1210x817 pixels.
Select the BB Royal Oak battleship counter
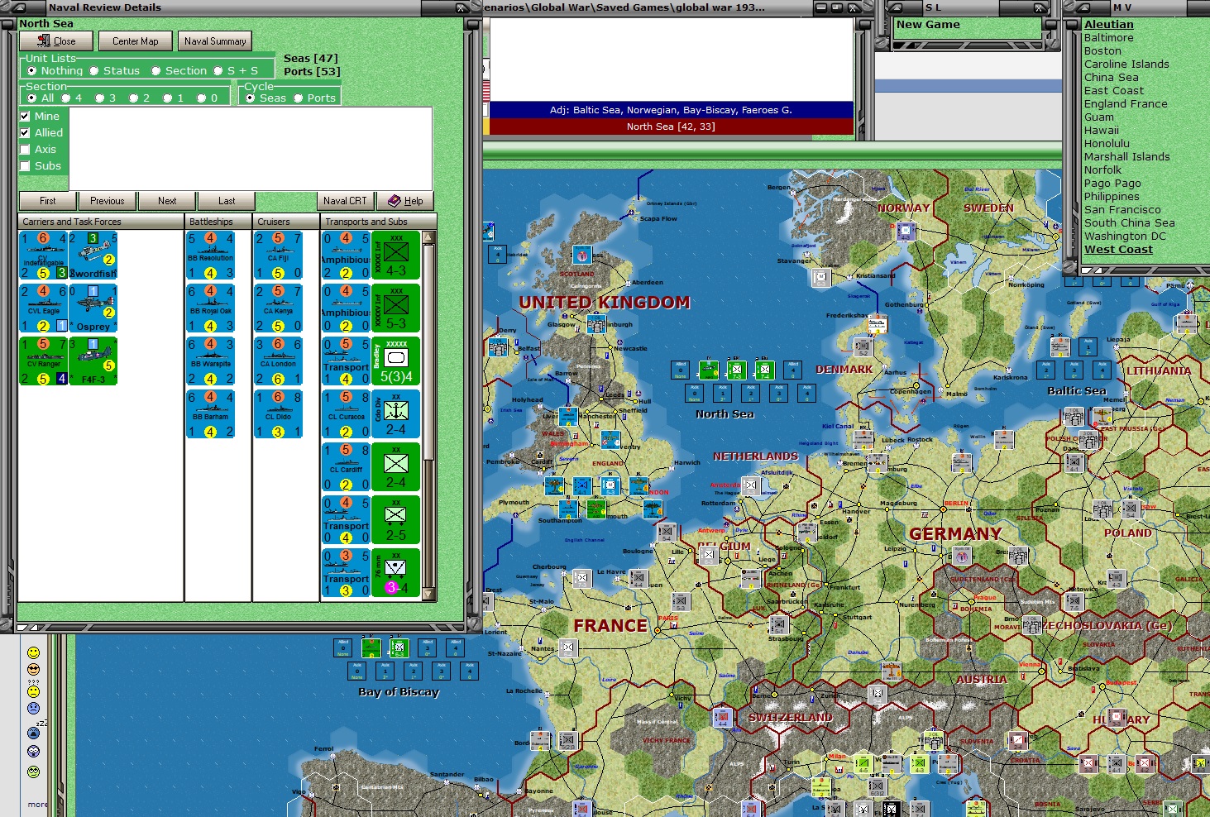point(211,308)
